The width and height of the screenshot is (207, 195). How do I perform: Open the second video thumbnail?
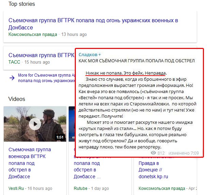(72, 124)
